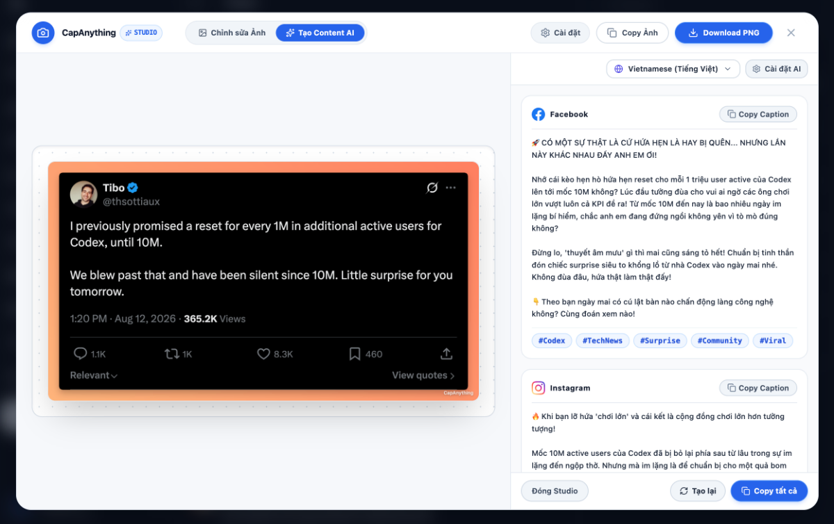Click Tibo's profile avatar in tweet

pos(83,194)
